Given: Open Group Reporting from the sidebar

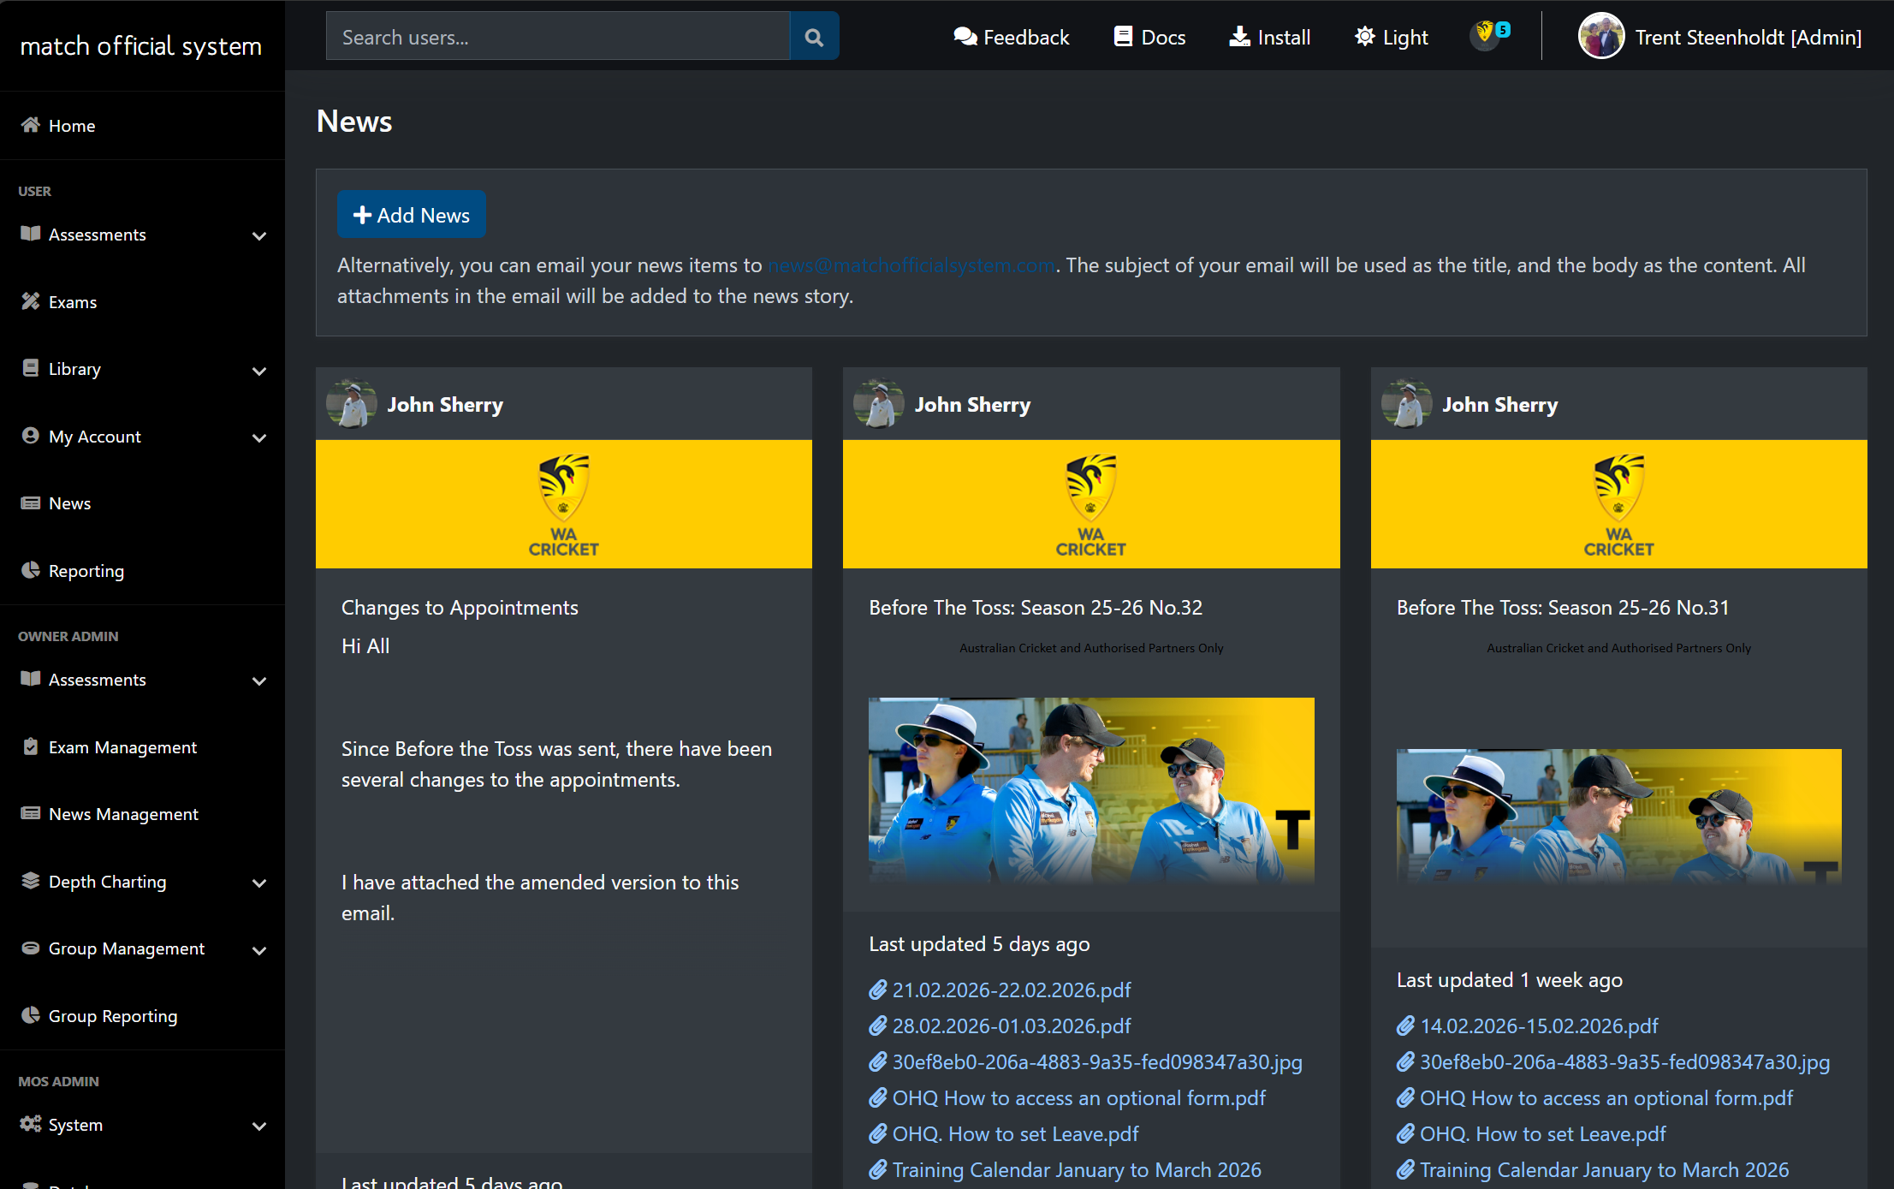Looking at the screenshot, I should 112,1015.
